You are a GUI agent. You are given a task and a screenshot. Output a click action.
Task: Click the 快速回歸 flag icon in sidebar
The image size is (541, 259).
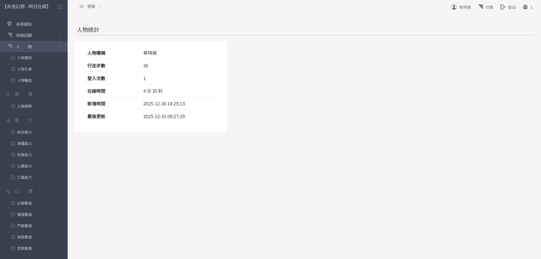point(9,35)
